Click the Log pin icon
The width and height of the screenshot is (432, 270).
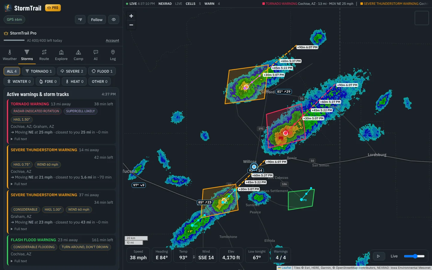click(113, 52)
